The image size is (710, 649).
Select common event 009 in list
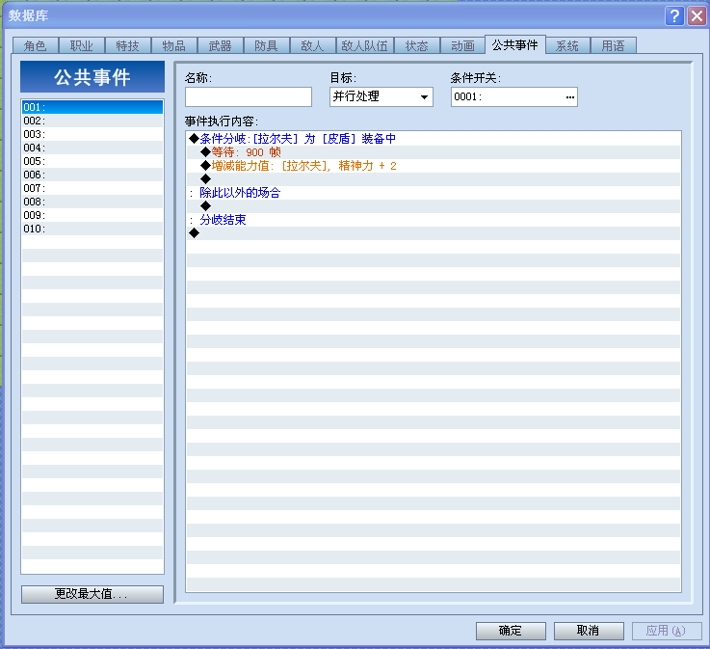(92, 215)
